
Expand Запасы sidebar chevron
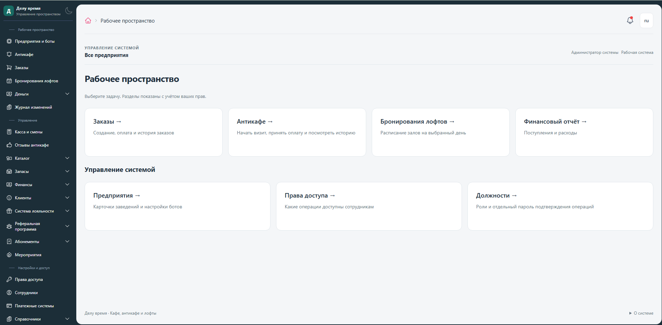pos(67,172)
